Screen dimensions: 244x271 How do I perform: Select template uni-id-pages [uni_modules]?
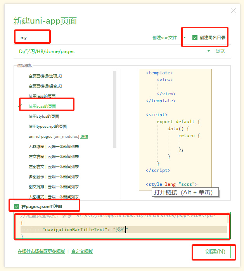click(x=54, y=136)
